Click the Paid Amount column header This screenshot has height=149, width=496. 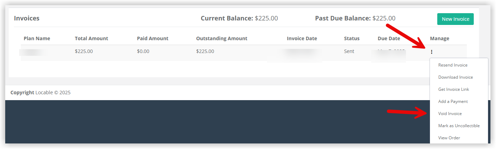coord(153,38)
